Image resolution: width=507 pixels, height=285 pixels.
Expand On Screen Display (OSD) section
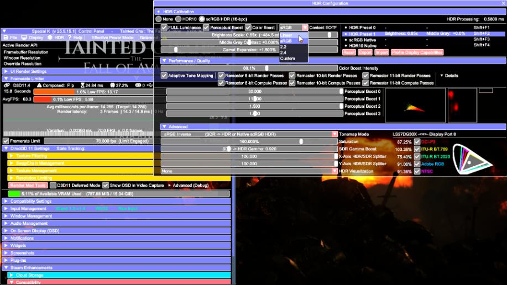(x=116, y=231)
